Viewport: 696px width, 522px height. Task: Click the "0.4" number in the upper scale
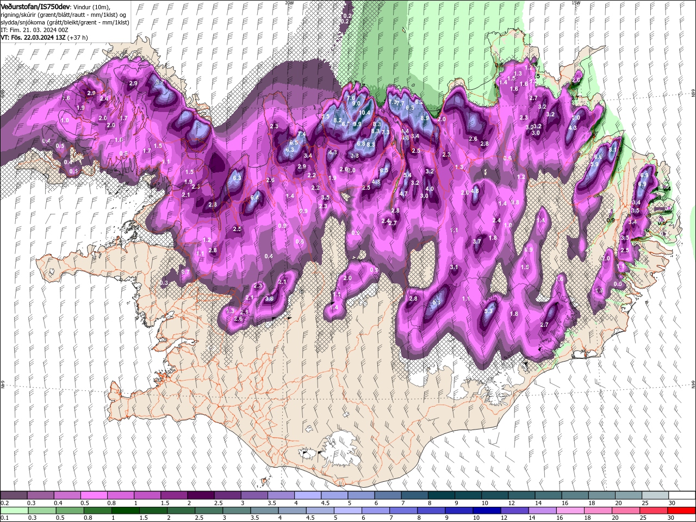point(58,503)
